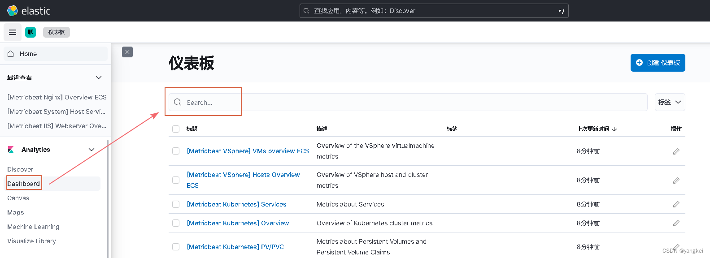Open [Metricbeat IIS] Webserver Ove... recent item
Image resolution: width=710 pixels, height=258 pixels.
coord(57,126)
